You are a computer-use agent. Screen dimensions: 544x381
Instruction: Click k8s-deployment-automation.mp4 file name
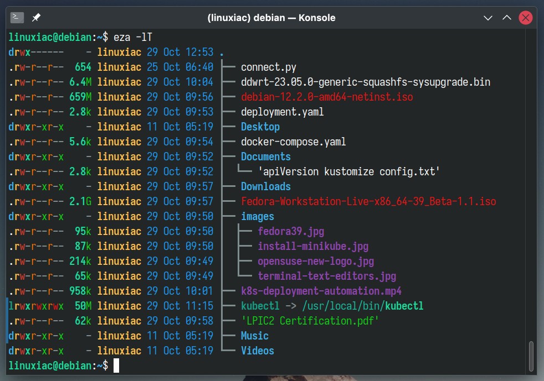pos(321,291)
